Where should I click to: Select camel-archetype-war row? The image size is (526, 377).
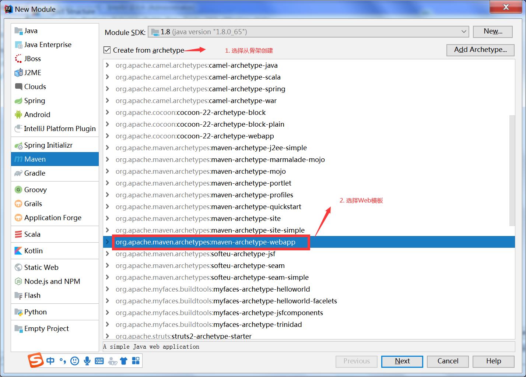point(309,101)
